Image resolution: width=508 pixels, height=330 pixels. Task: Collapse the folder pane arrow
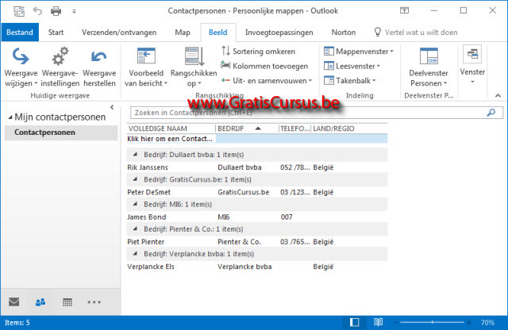[x=112, y=107]
